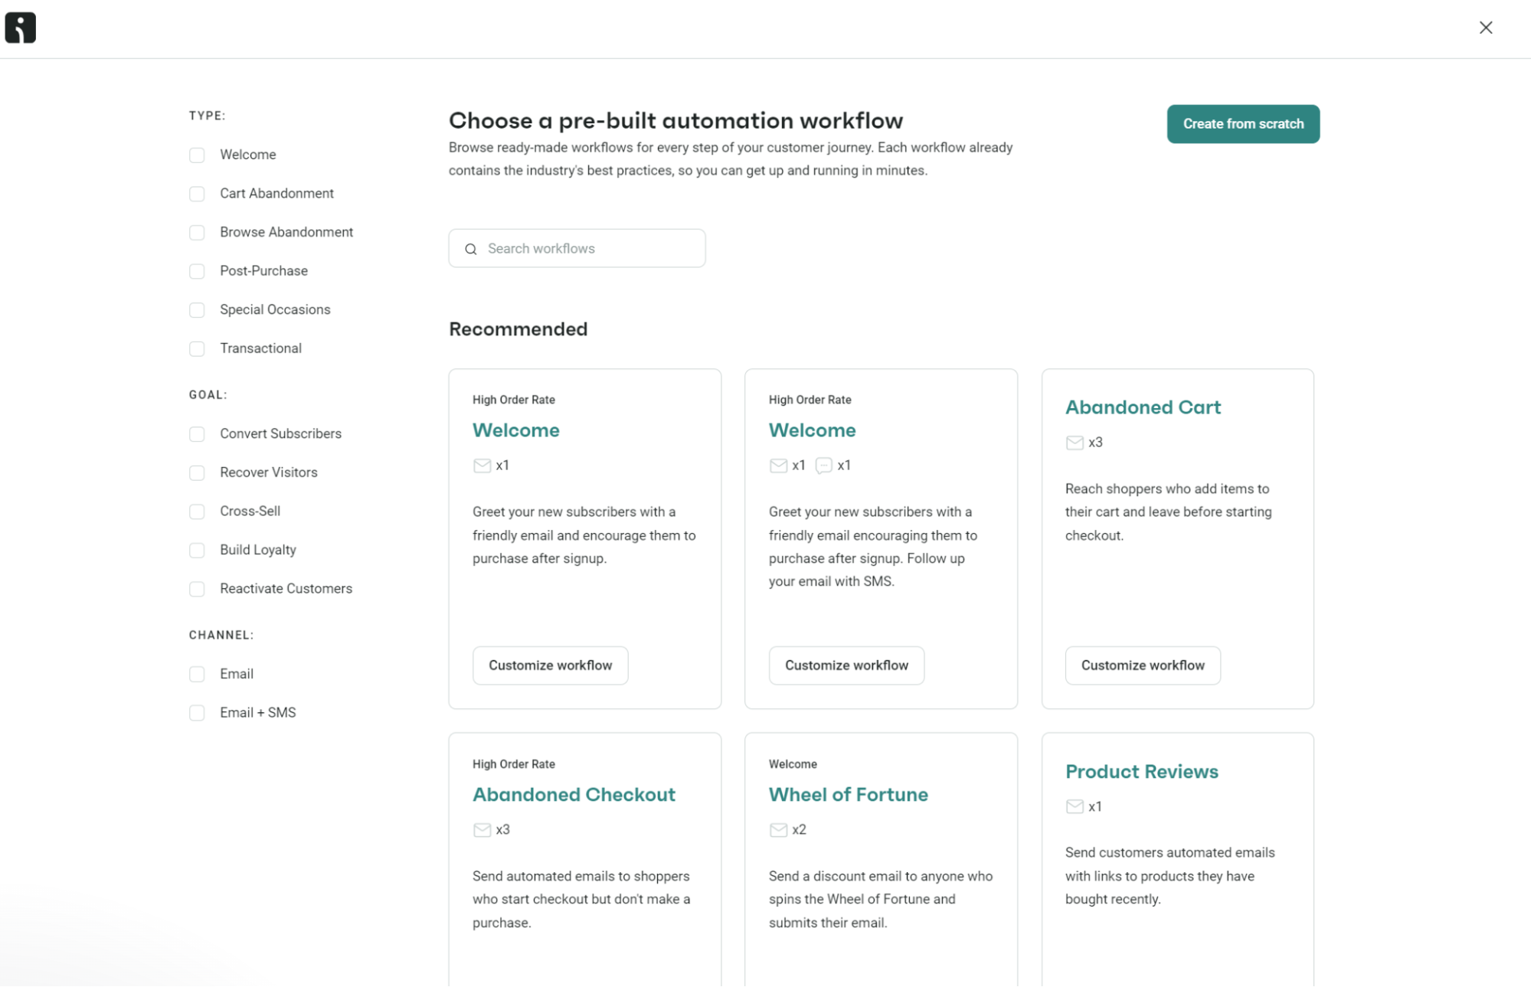Click the Create from scratch button
1531x987 pixels.
(1242, 123)
